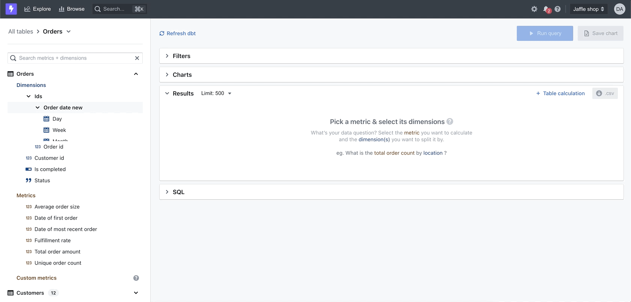
Task: Open the Jaffle shop project dropdown
Action: pyautogui.click(x=589, y=9)
